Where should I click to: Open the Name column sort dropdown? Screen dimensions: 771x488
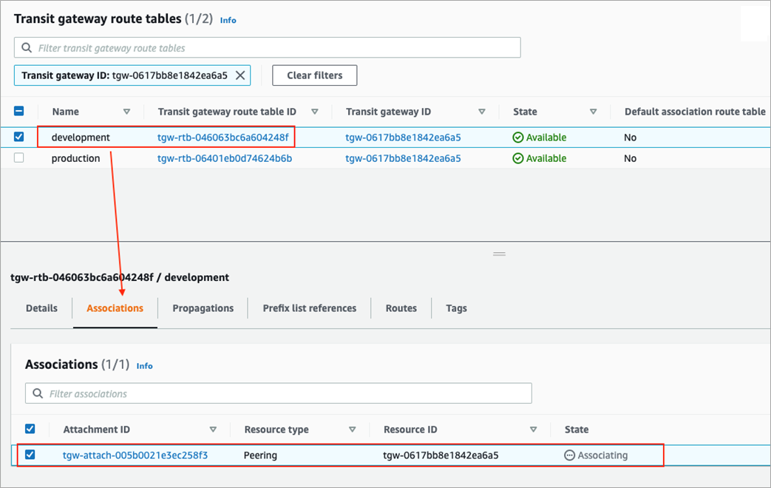pyautogui.click(x=126, y=111)
